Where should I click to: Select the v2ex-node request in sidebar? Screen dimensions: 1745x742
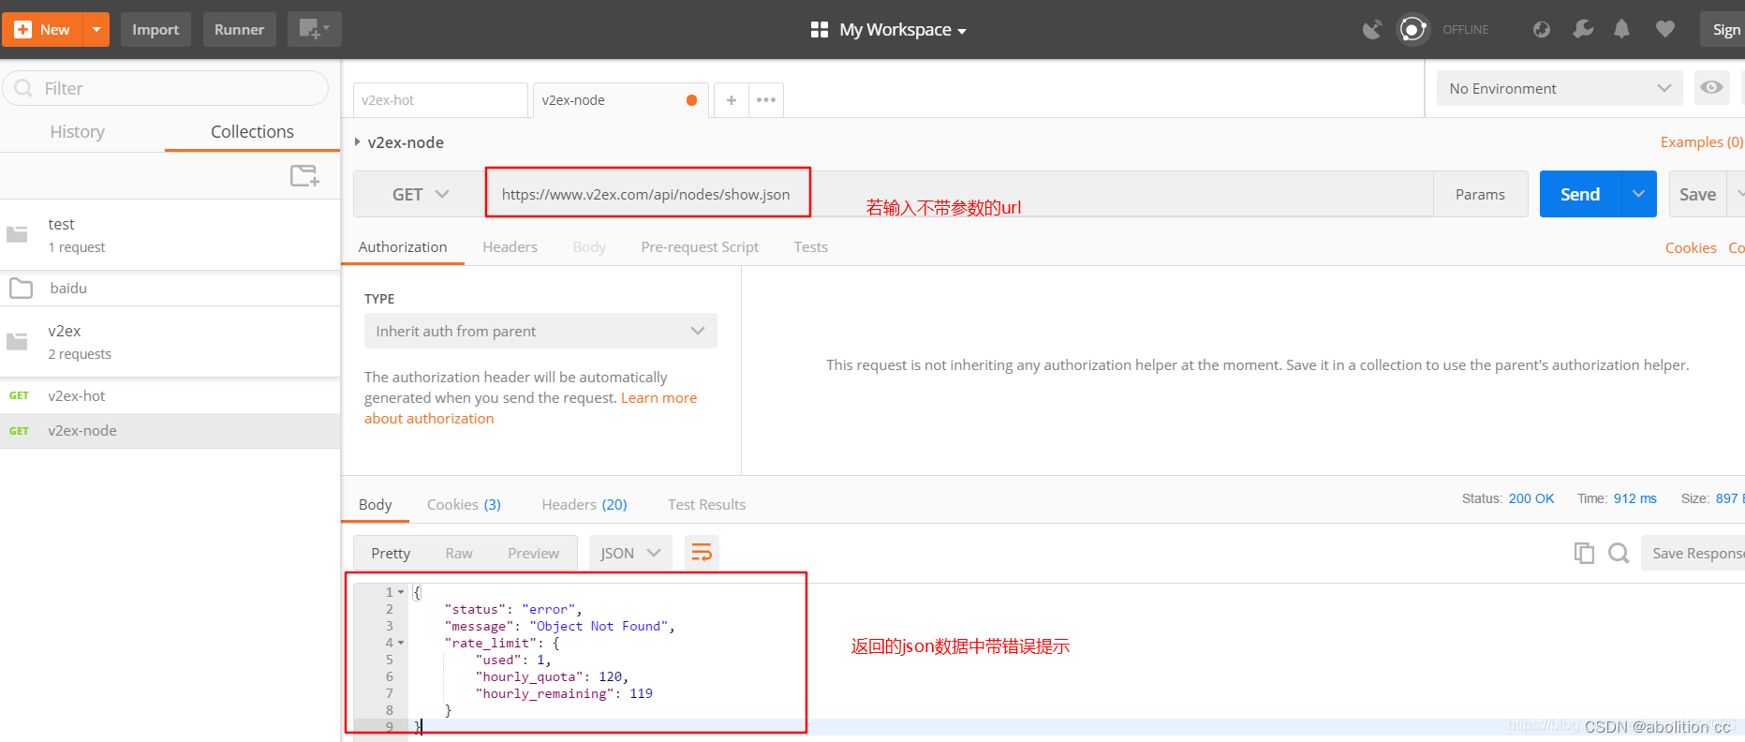(170, 431)
